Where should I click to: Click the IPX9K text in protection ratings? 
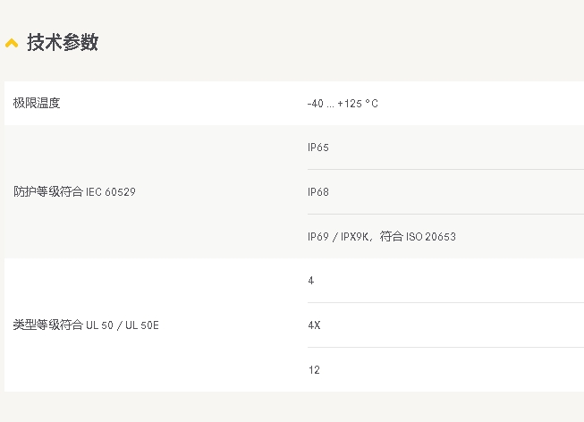coord(354,237)
